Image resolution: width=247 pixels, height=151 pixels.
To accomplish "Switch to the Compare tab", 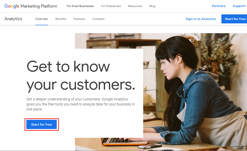I will 98,19.
